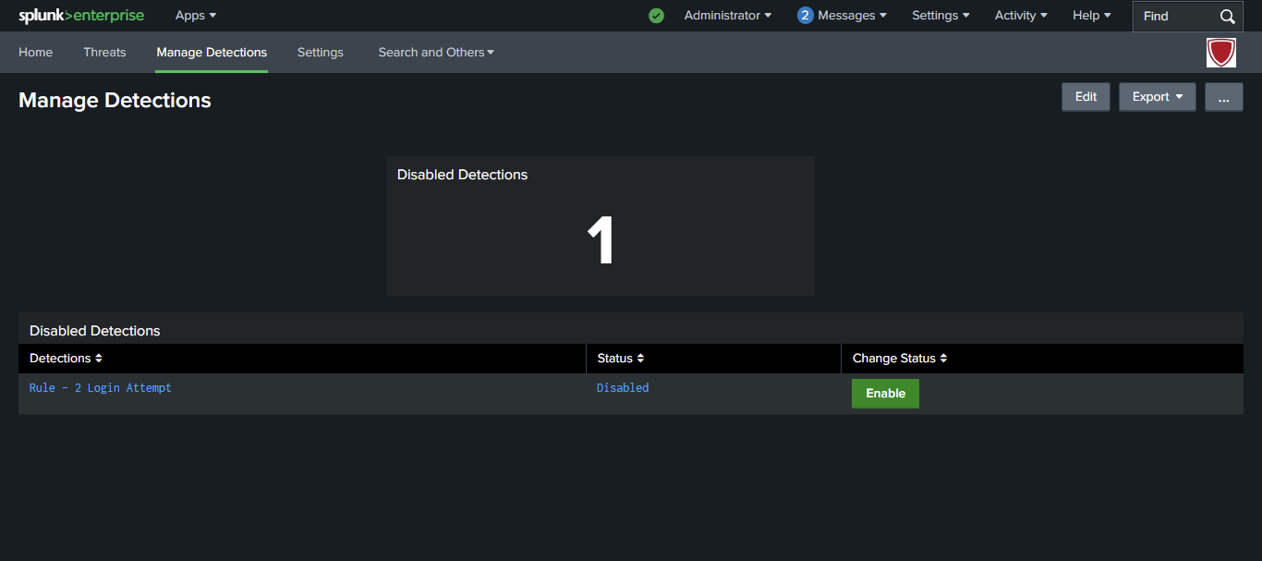Select the Manage Detections tab
Viewport: 1262px width, 561px height.
[x=212, y=53]
